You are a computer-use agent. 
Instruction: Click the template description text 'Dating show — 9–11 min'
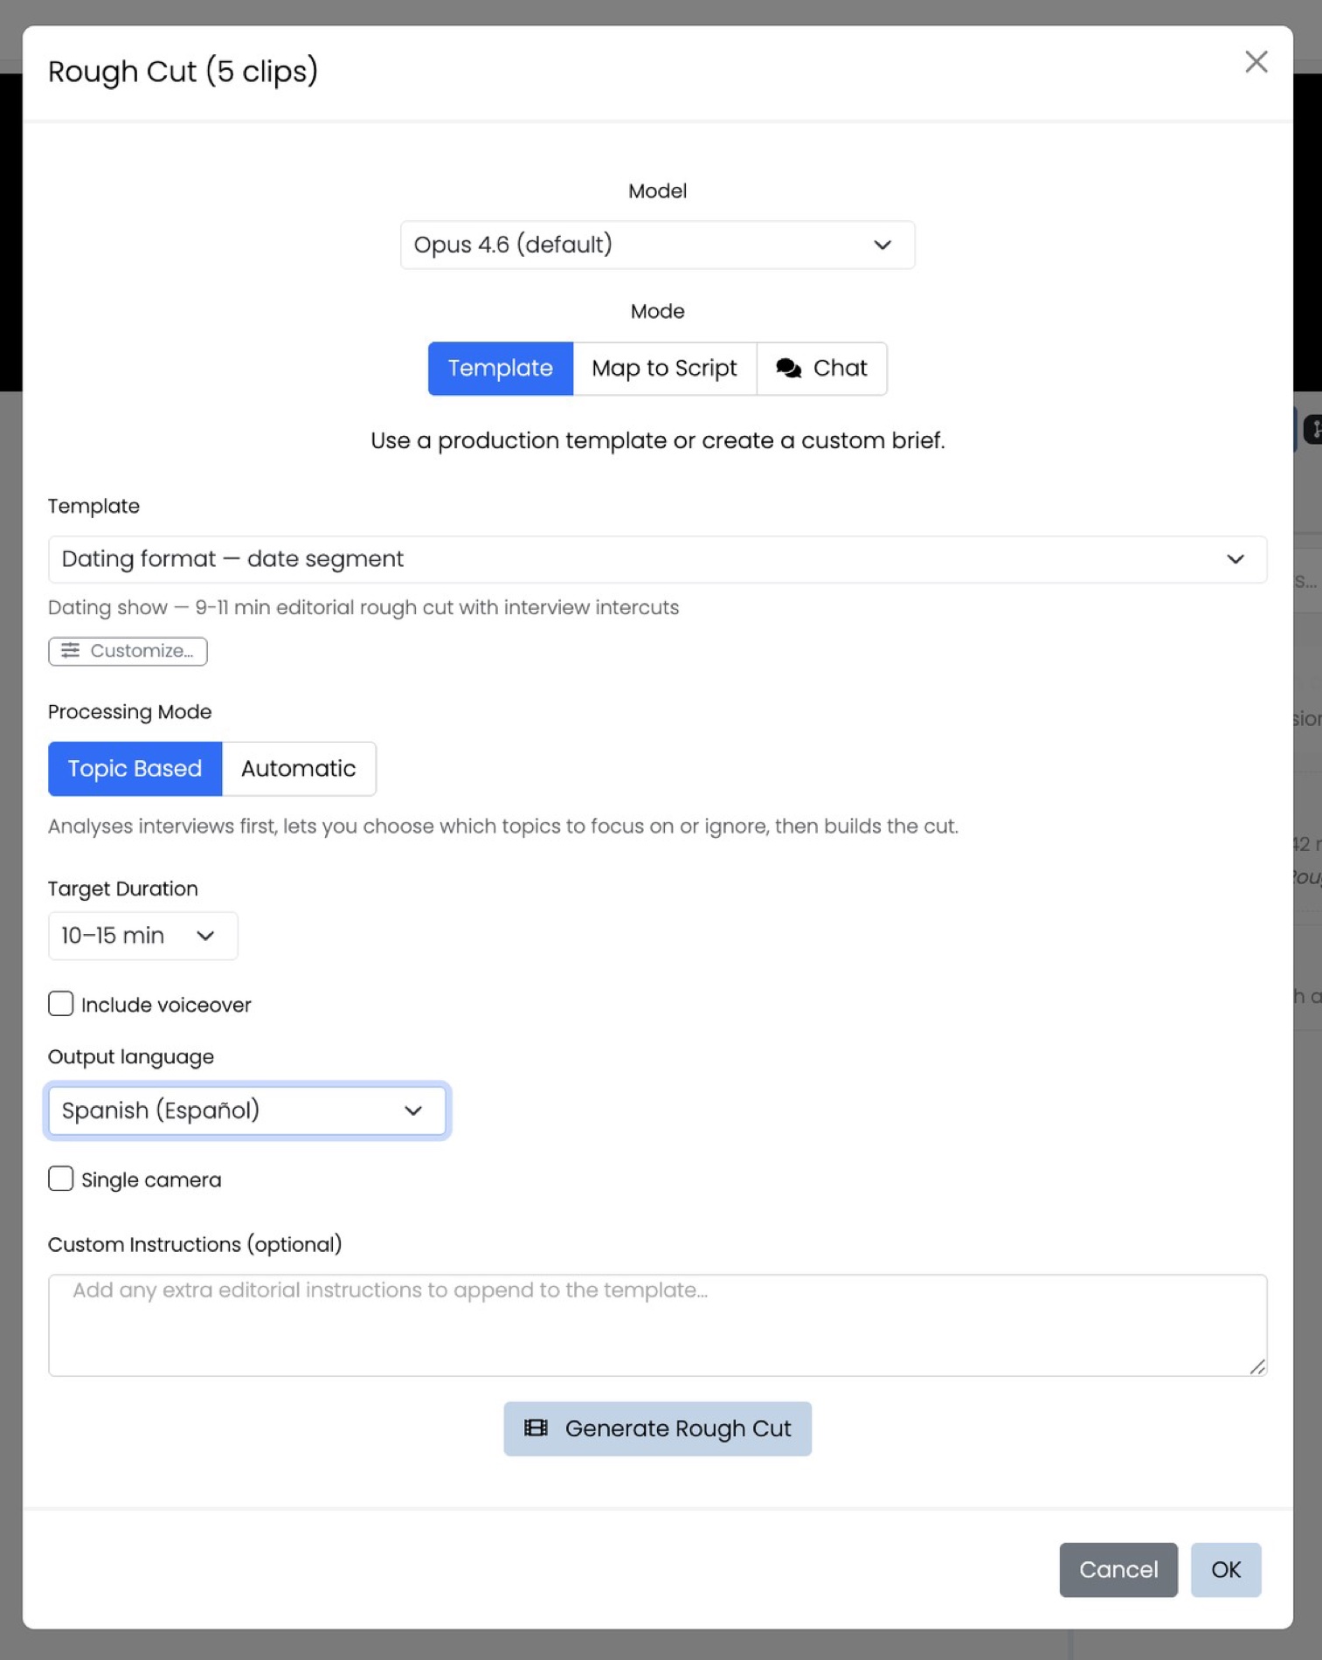(x=363, y=607)
